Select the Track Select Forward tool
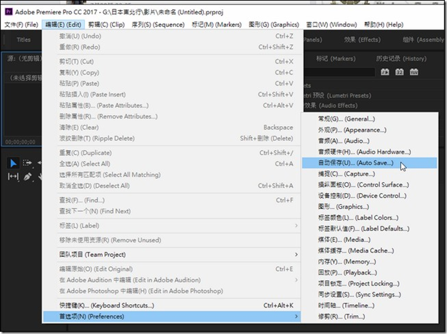447x334 pixels. click(x=27, y=163)
